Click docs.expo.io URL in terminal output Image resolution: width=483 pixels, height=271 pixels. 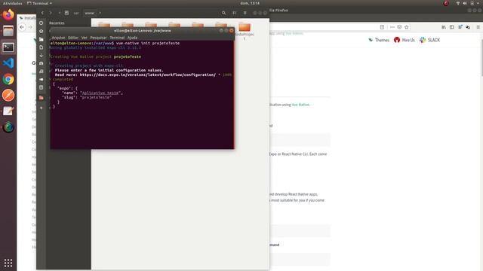(x=148, y=75)
